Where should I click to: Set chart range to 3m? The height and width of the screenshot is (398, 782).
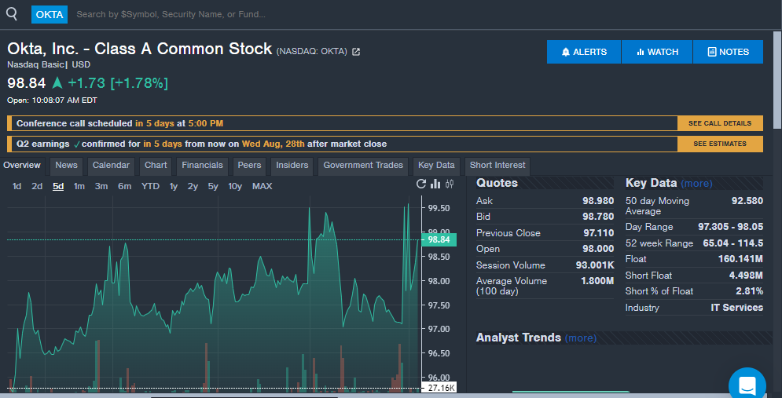point(101,186)
